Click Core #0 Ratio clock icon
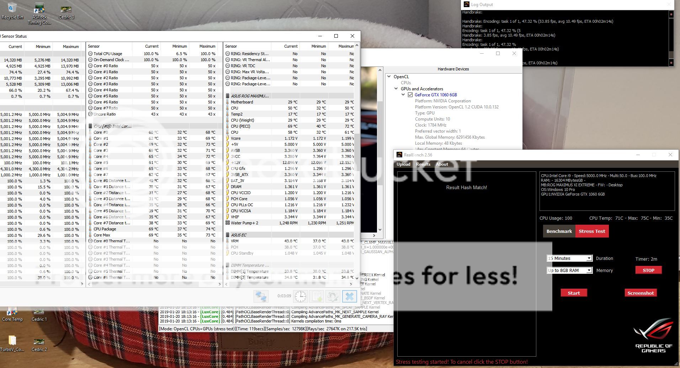This screenshot has width=680, height=368. pos(90,66)
